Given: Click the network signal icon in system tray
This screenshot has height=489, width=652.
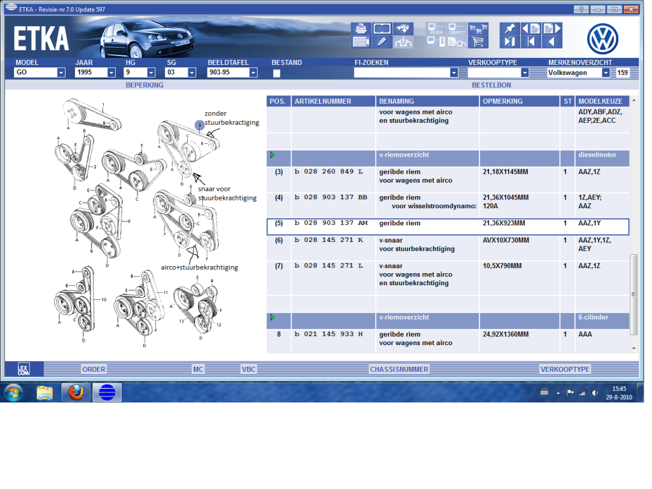Looking at the screenshot, I should (583, 393).
